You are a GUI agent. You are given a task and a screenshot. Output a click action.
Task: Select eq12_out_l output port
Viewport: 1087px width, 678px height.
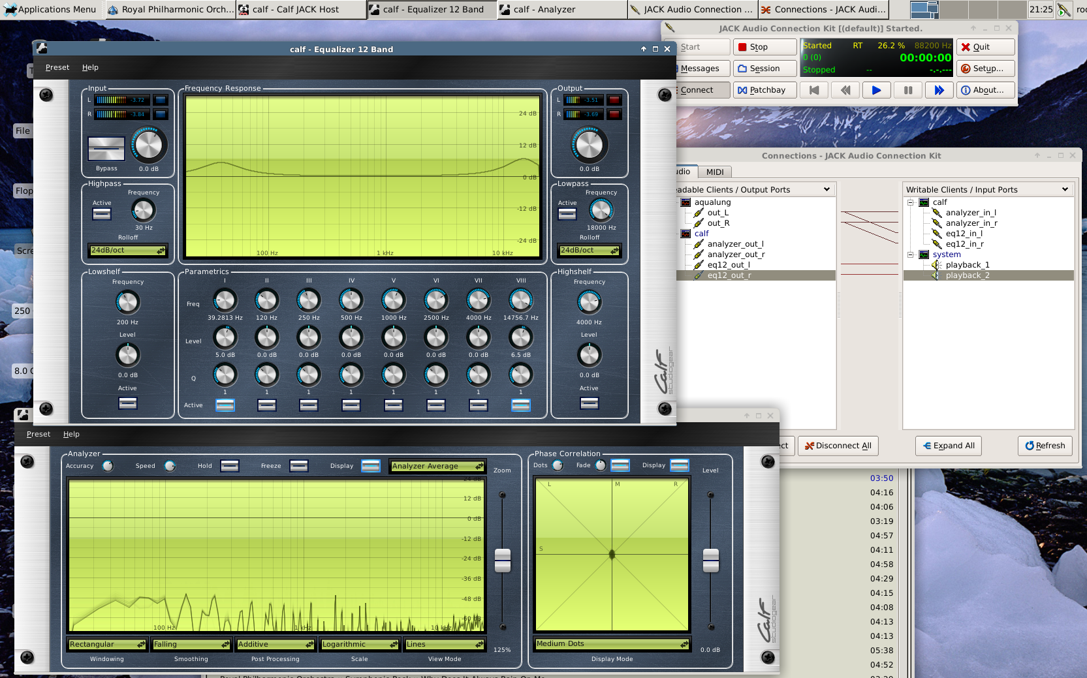click(x=729, y=265)
